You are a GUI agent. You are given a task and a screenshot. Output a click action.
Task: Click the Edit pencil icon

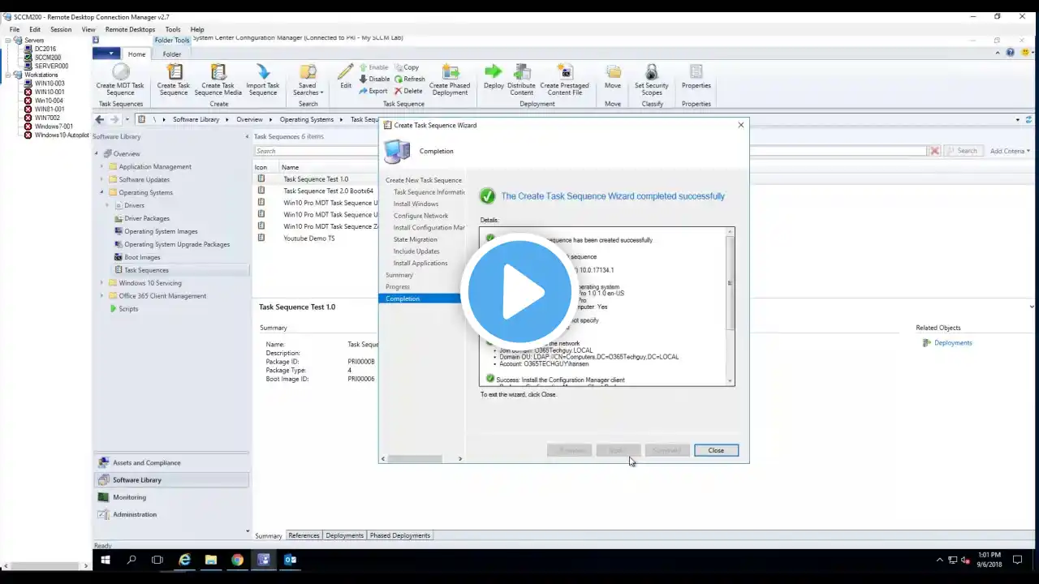[346, 72]
